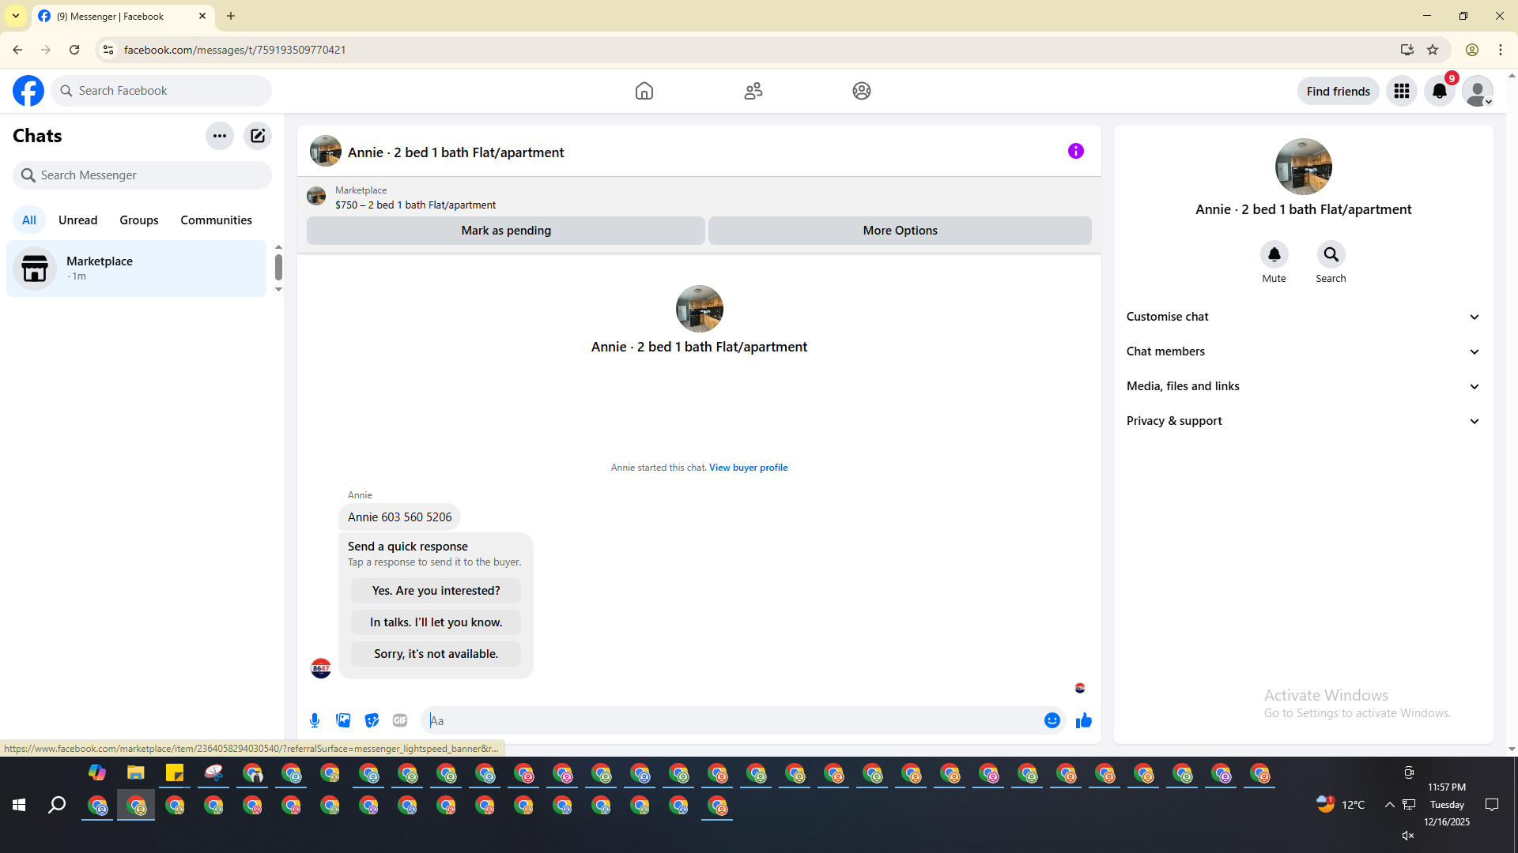Send quick reply 'Sorry, it's not available.'
The image size is (1518, 853).
coord(436,654)
